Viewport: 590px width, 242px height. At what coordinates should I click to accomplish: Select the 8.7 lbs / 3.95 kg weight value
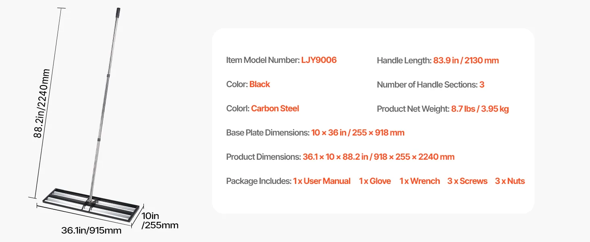point(480,109)
